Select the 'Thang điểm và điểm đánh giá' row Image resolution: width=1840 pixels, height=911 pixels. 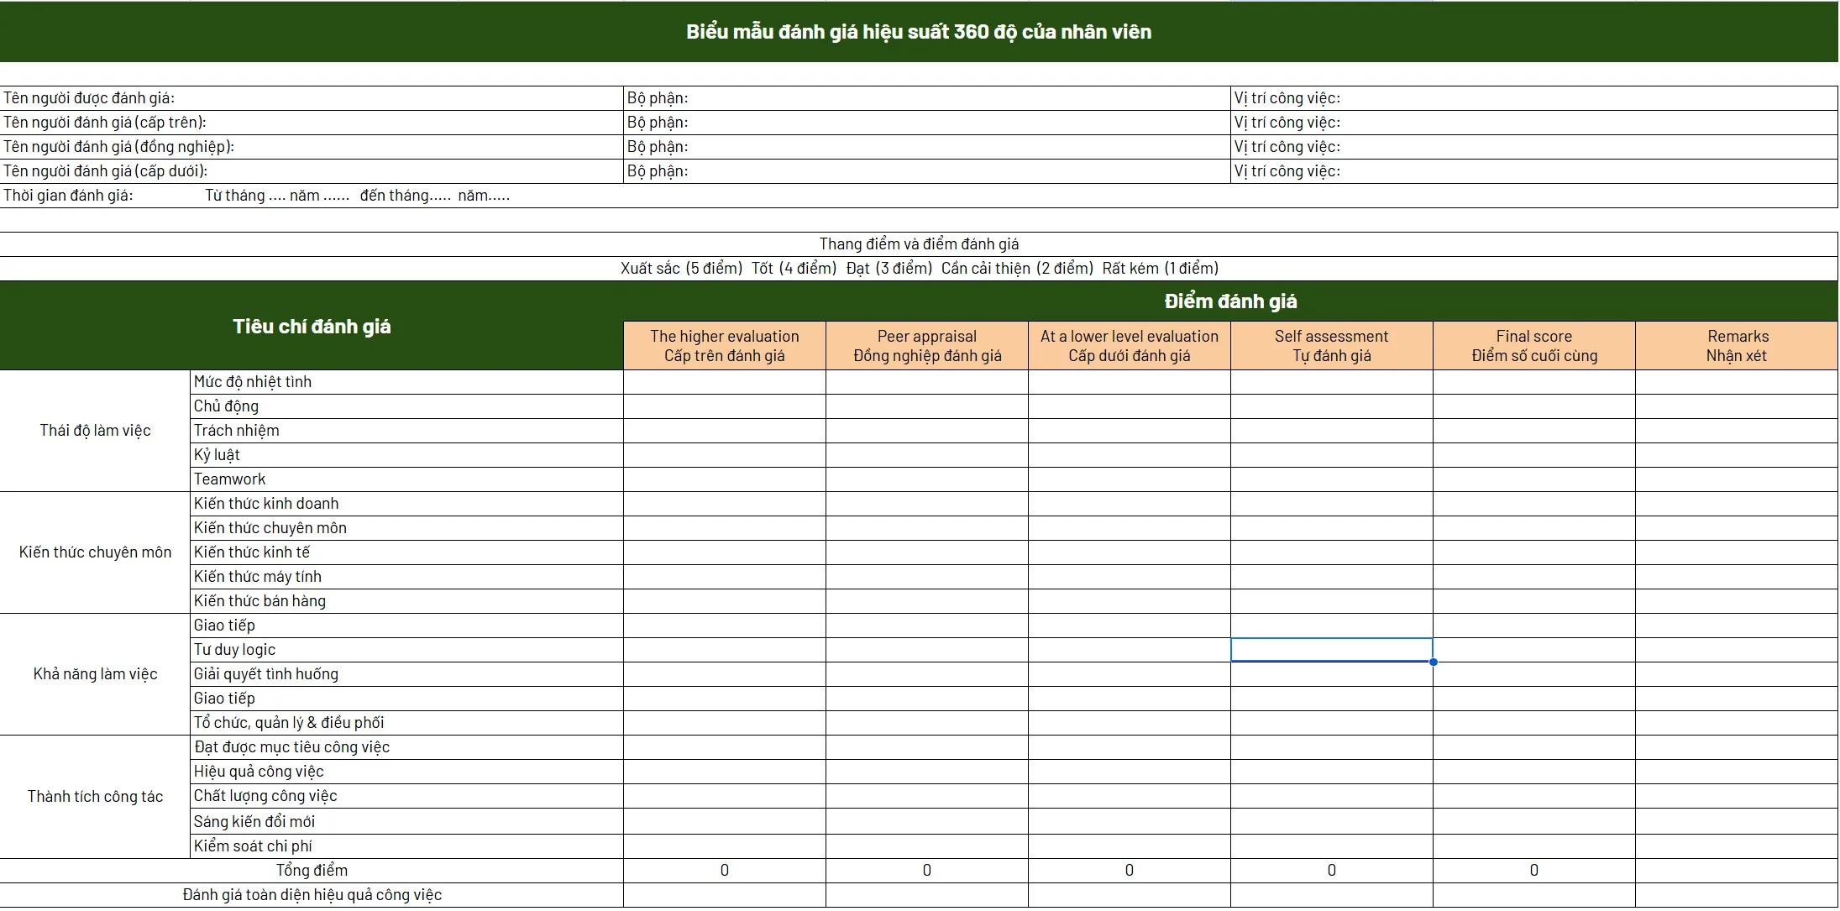click(x=919, y=244)
